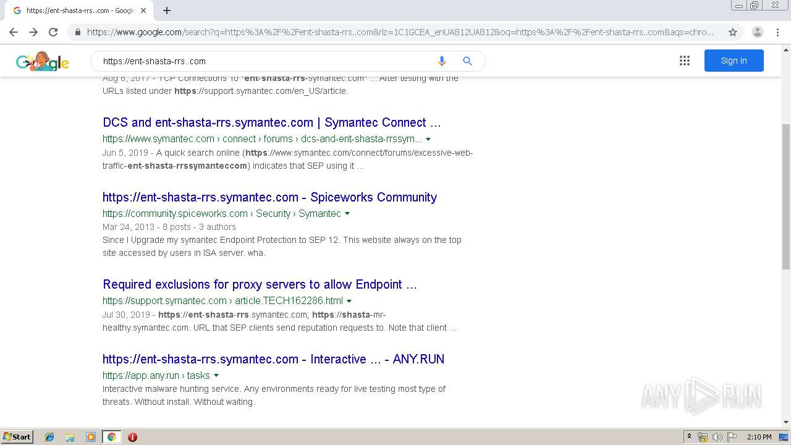
Task: Start voice search with the microphone icon
Action: 441,61
